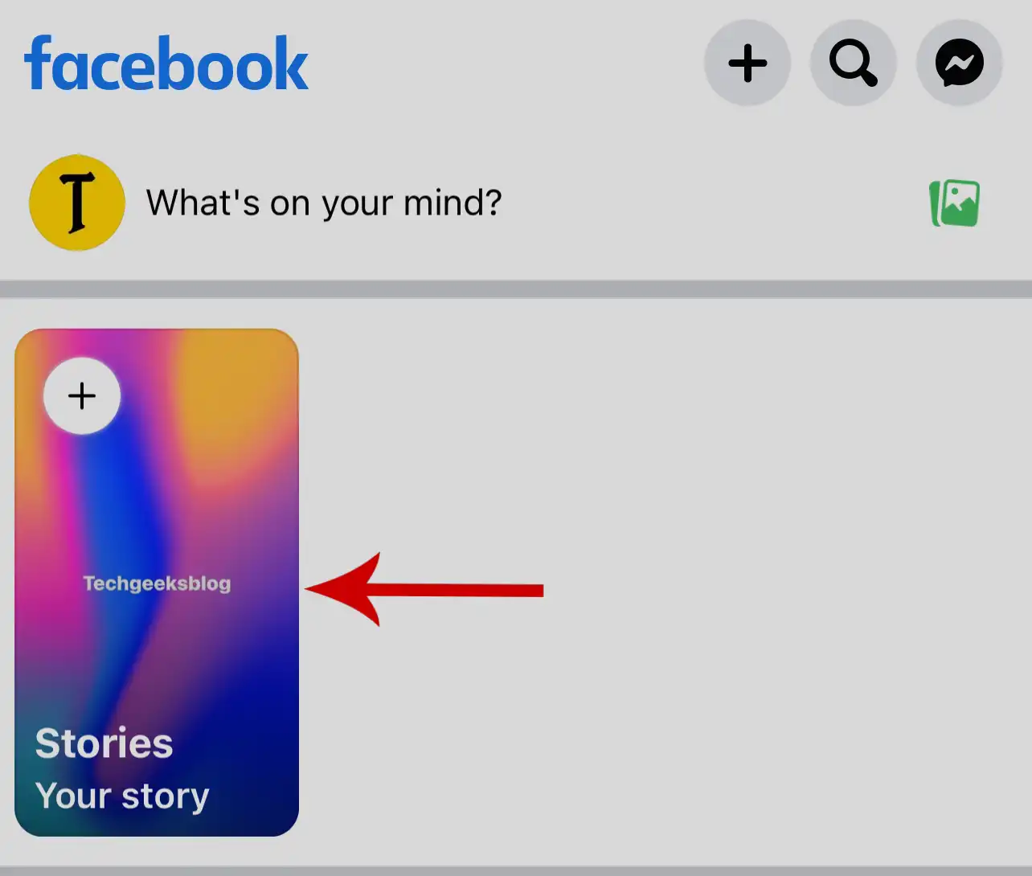Tap the create plus button in header

[x=747, y=63]
